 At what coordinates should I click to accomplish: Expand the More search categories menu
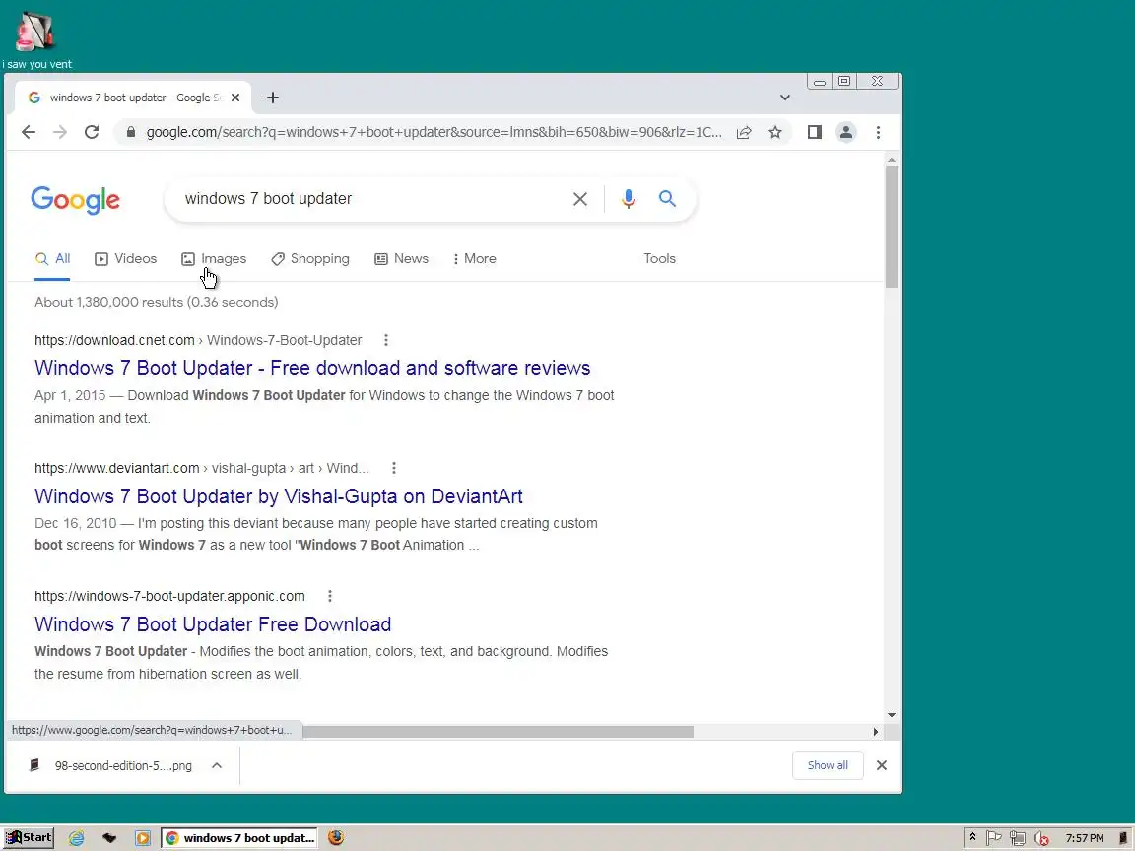pyautogui.click(x=474, y=259)
